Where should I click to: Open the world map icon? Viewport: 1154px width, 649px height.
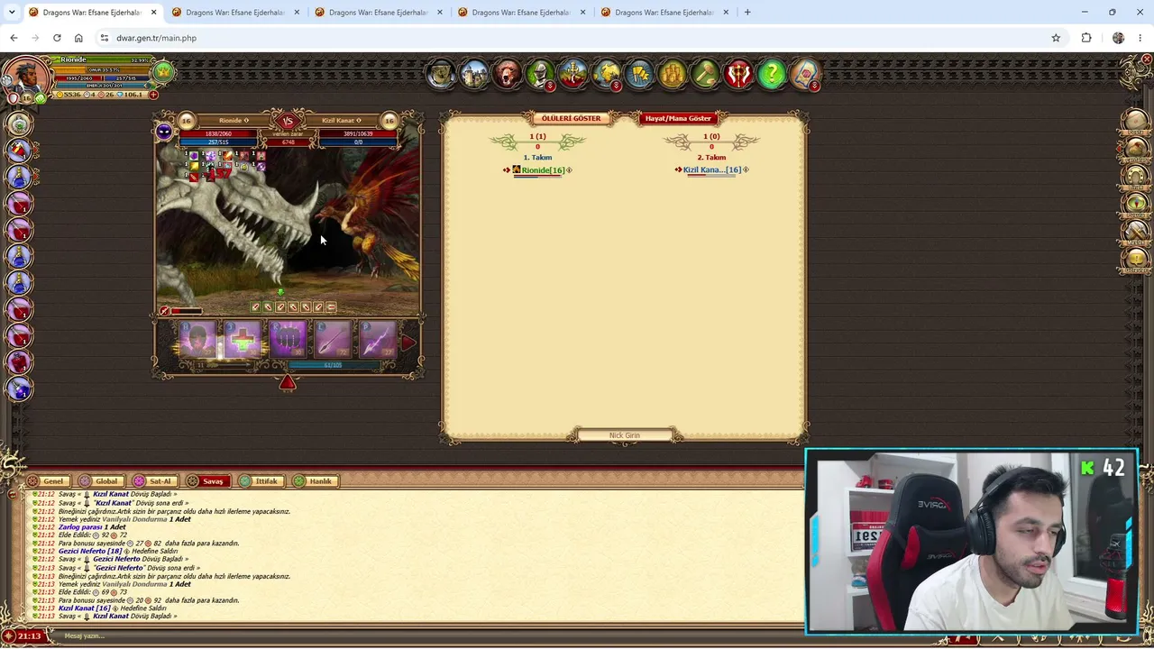(x=607, y=74)
